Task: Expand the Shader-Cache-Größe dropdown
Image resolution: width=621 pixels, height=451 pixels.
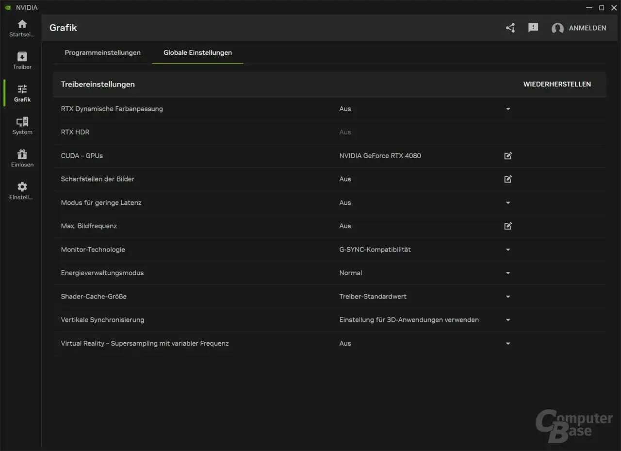Action: click(508, 297)
